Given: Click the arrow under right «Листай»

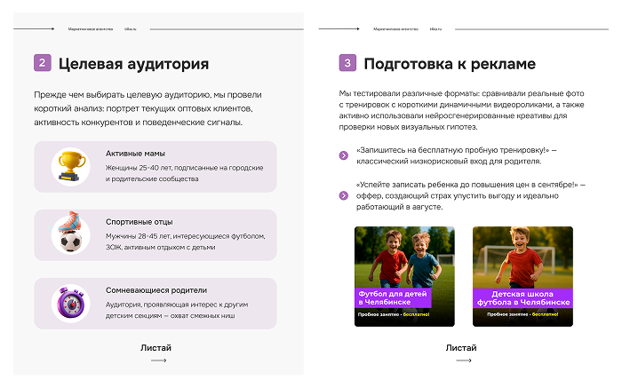Looking at the screenshot, I should pyautogui.click(x=462, y=361).
